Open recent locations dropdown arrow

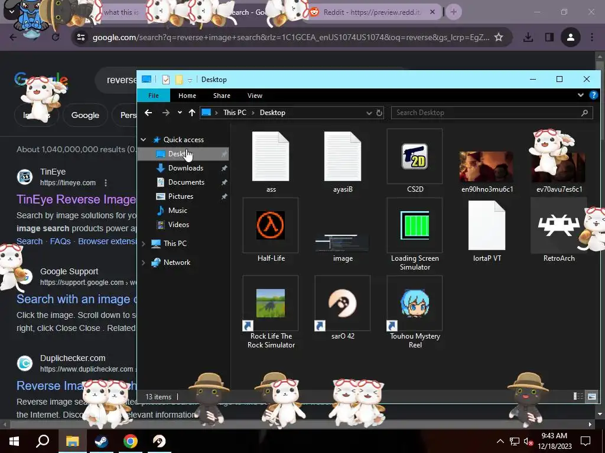(x=180, y=113)
